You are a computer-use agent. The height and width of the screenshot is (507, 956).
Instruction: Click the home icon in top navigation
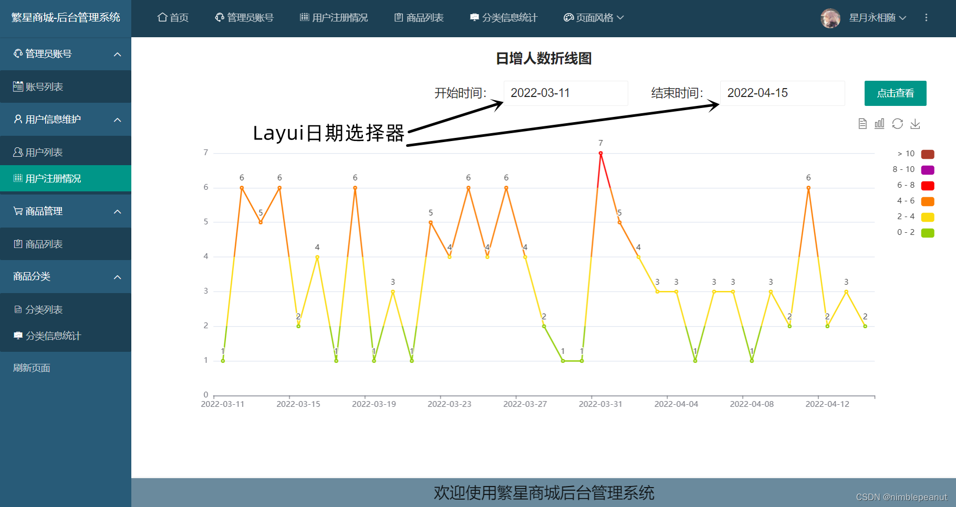162,17
